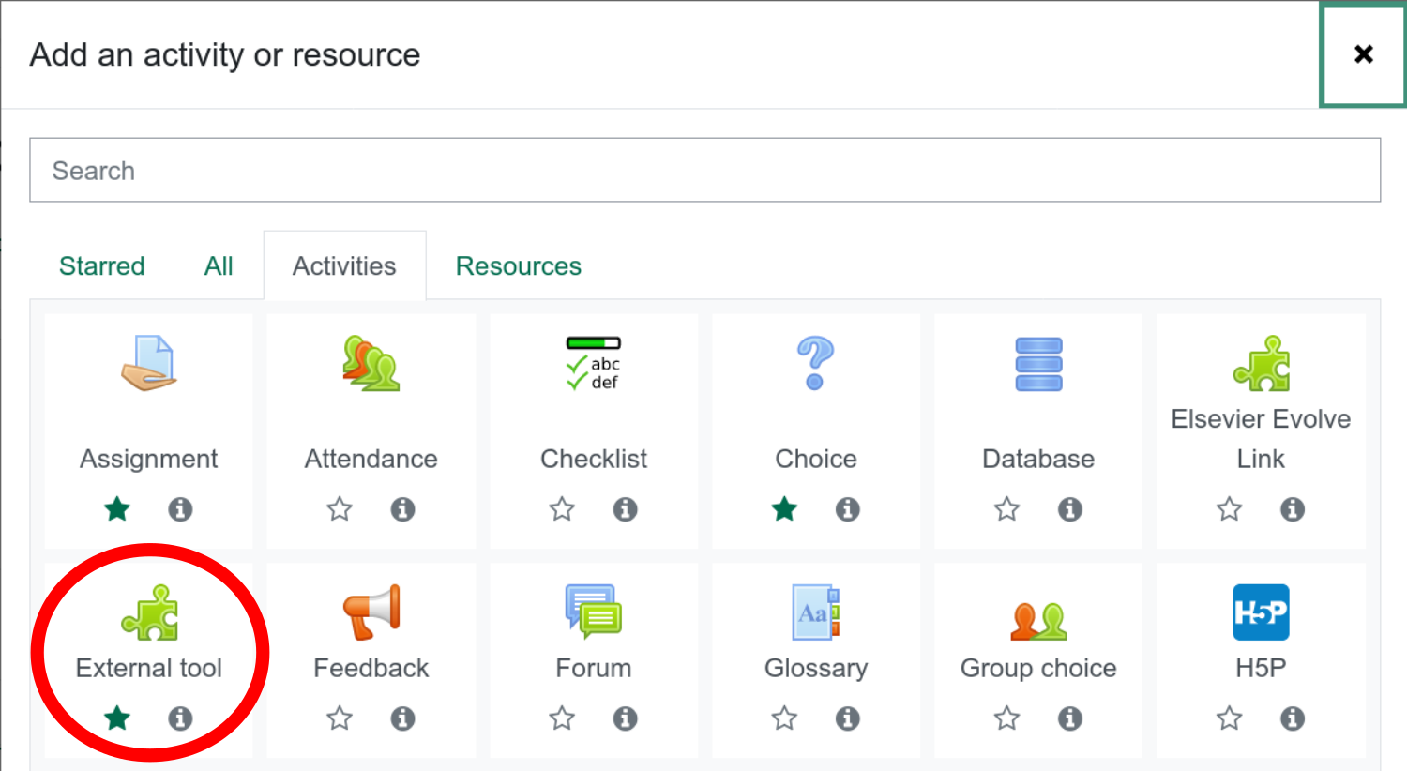Image resolution: width=1407 pixels, height=771 pixels.
Task: Click the Choice label
Action: click(815, 459)
